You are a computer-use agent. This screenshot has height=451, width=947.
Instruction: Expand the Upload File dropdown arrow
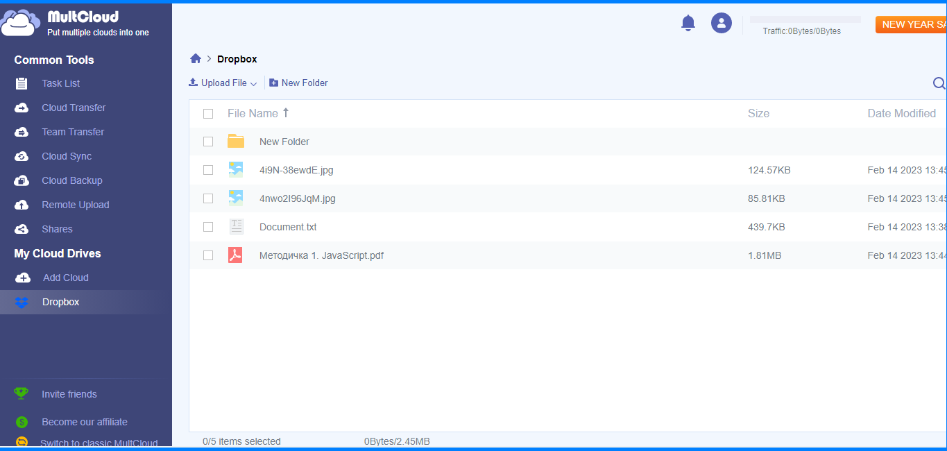[x=253, y=84]
